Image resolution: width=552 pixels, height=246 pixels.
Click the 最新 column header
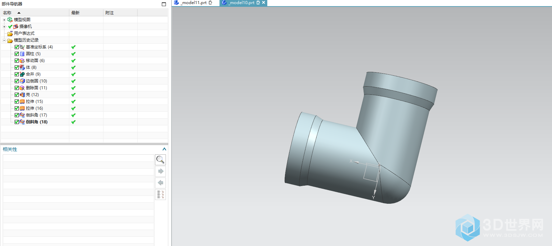click(x=86, y=13)
